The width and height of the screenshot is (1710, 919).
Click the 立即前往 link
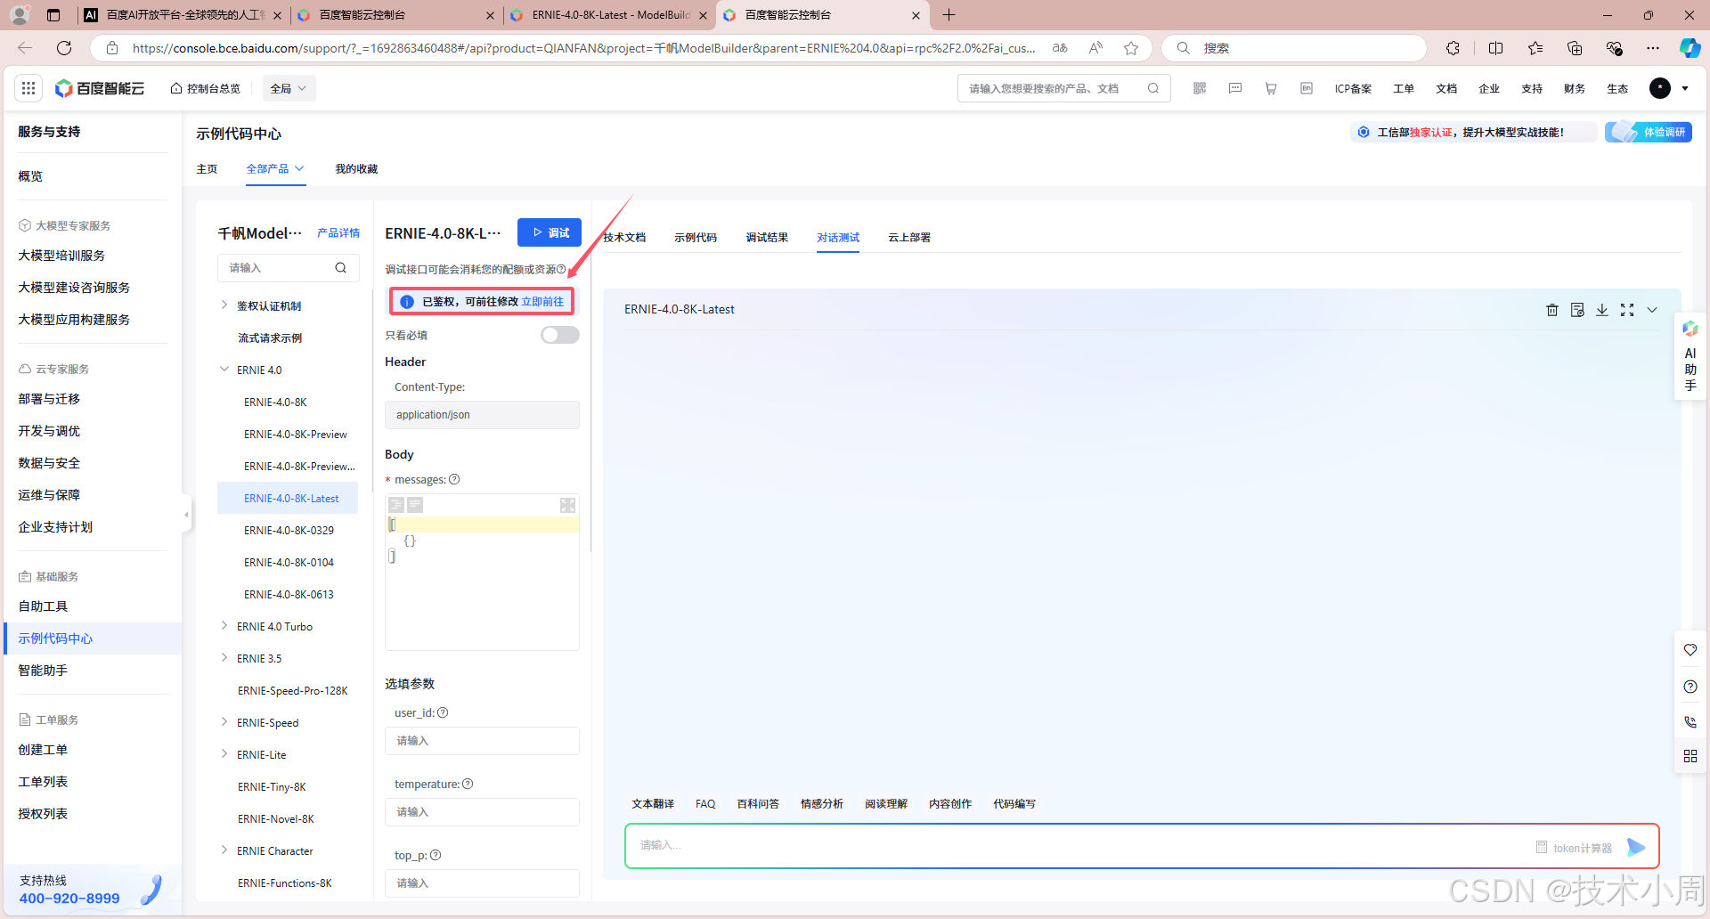point(542,302)
